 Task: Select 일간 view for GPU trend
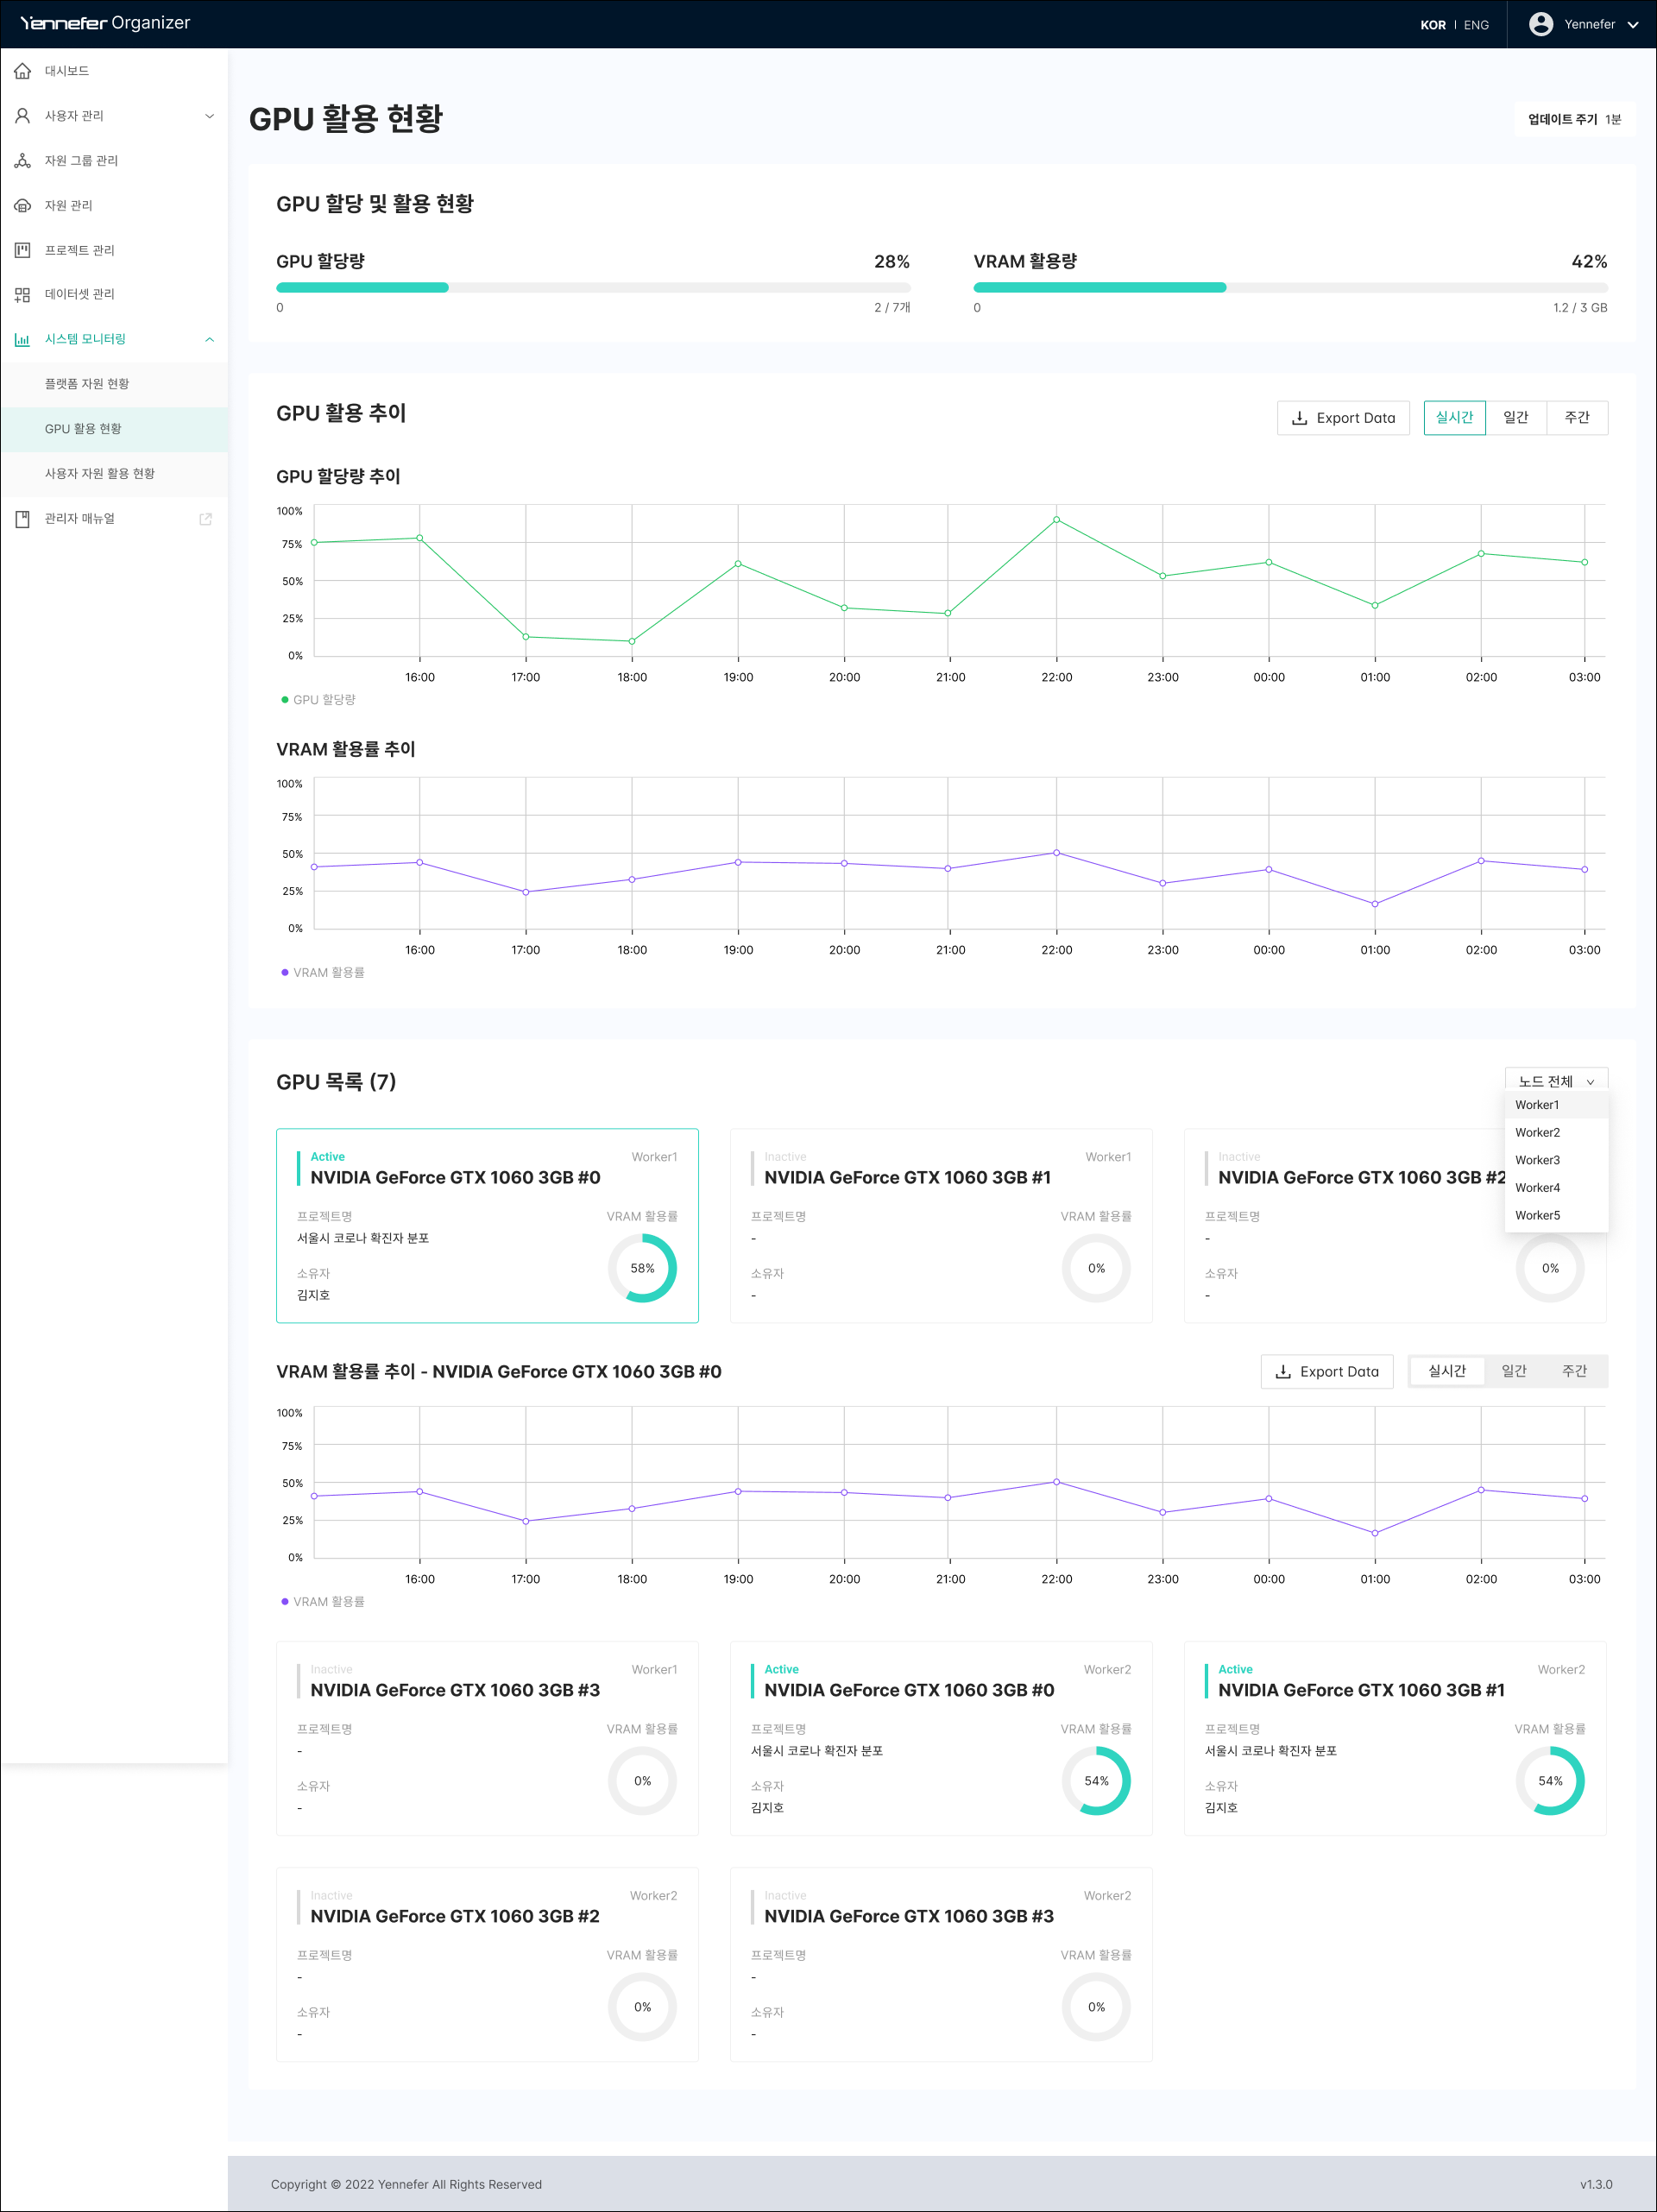(x=1515, y=417)
